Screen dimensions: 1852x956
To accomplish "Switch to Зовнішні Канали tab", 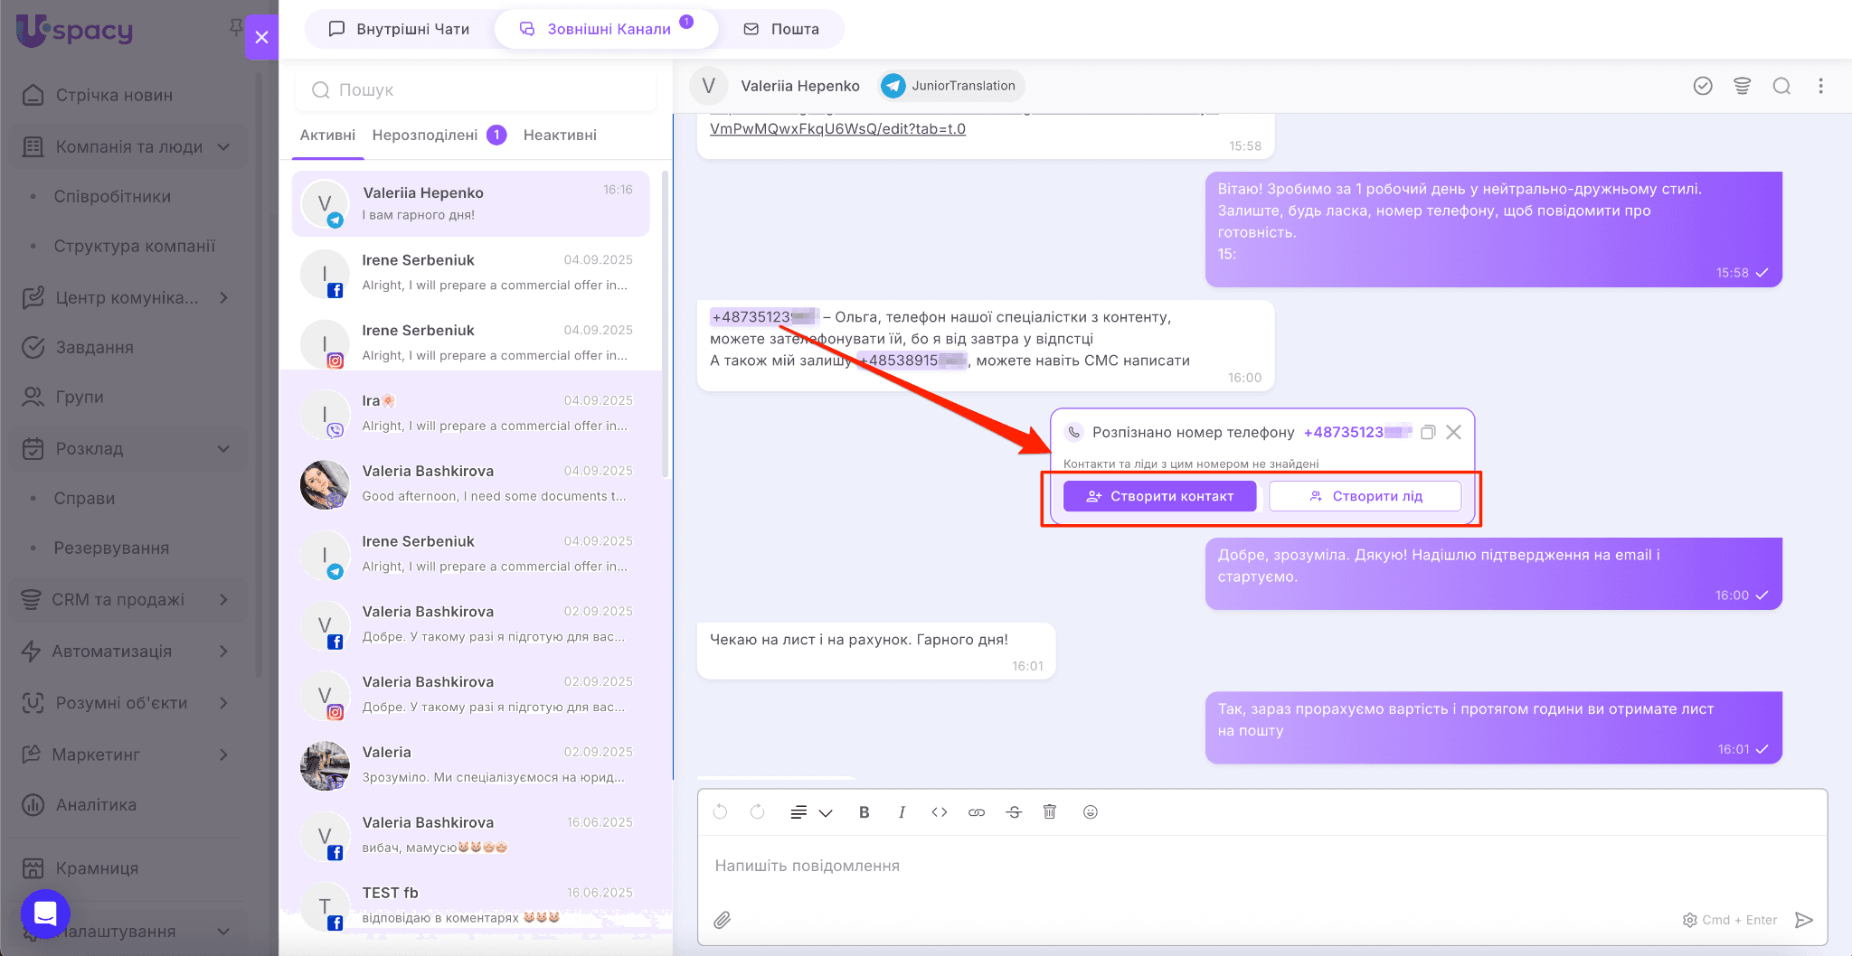I will click(607, 29).
